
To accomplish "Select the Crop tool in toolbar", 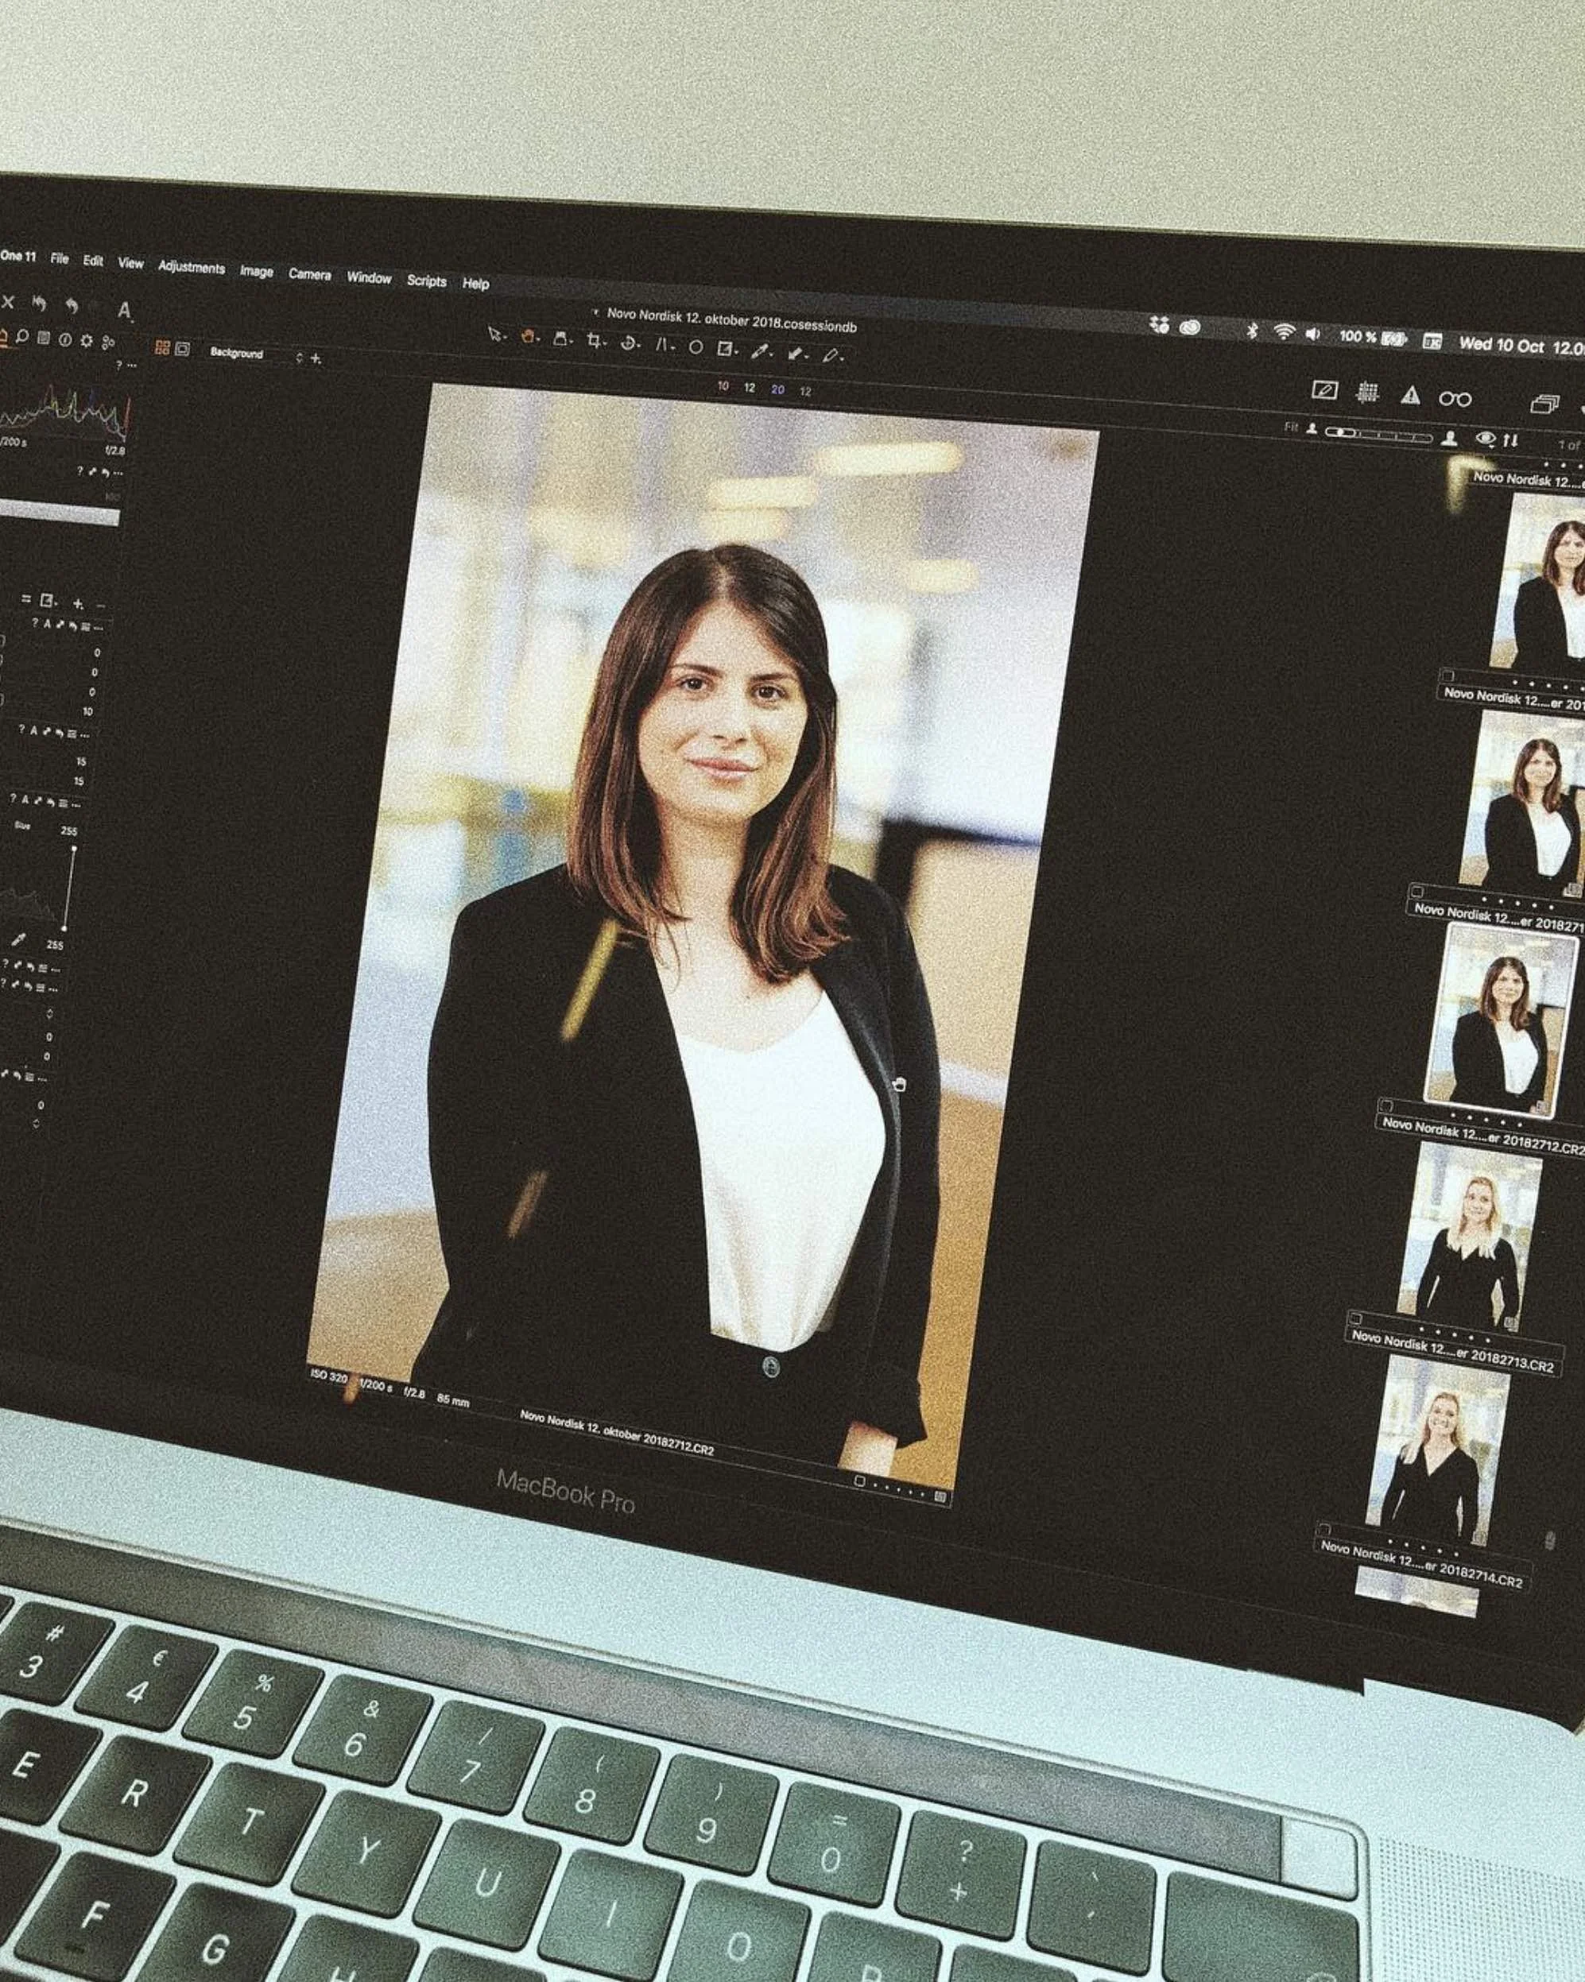I will pyautogui.click(x=595, y=343).
